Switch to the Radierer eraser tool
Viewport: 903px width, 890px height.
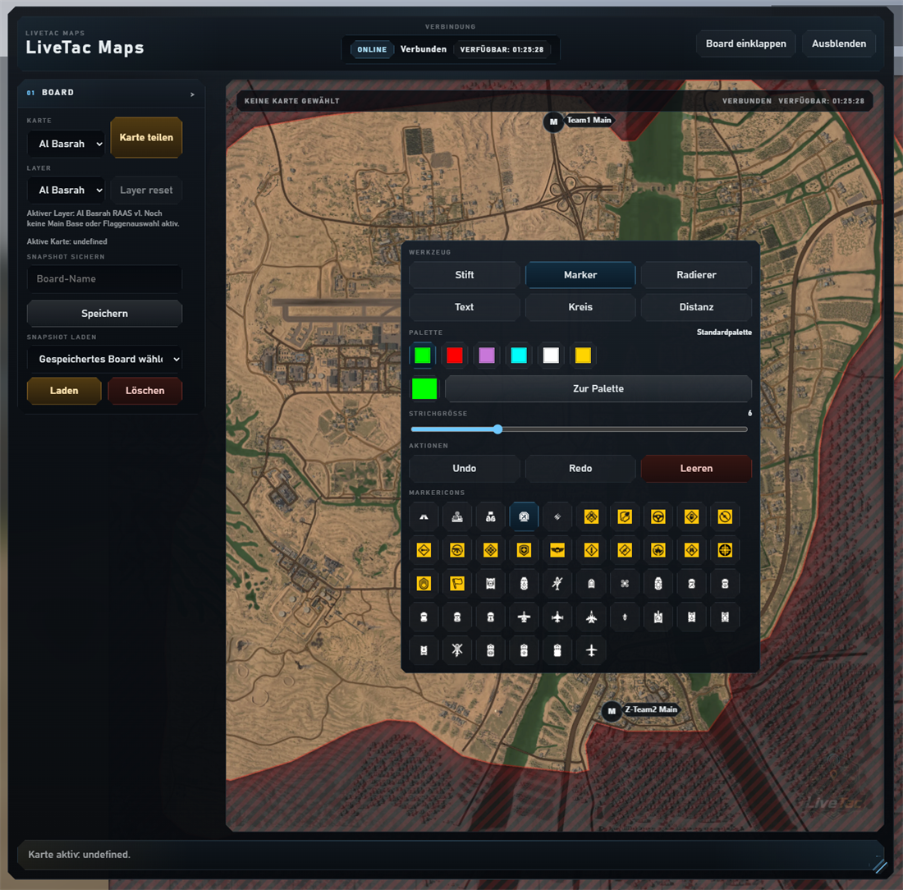tap(696, 275)
